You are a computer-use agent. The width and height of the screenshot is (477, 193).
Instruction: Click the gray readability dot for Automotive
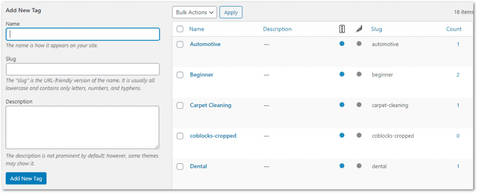pos(359,44)
